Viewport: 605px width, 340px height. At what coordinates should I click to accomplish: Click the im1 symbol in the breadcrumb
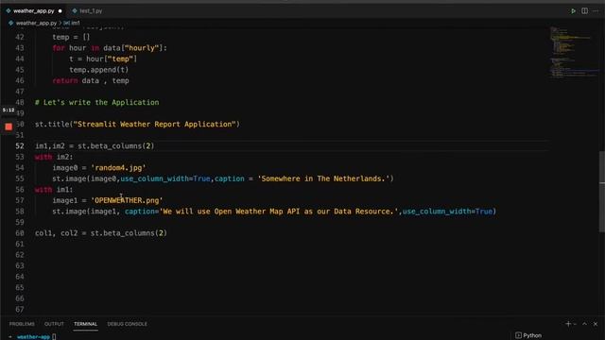click(x=76, y=23)
